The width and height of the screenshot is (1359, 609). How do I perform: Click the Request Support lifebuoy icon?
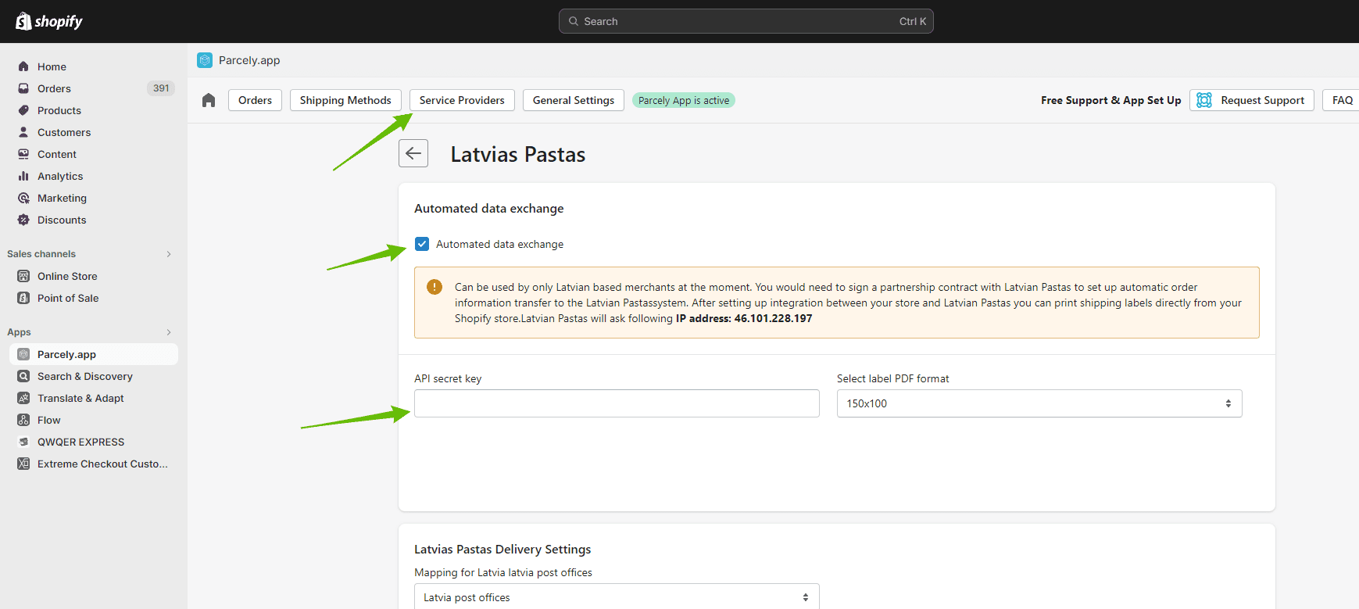(x=1204, y=100)
